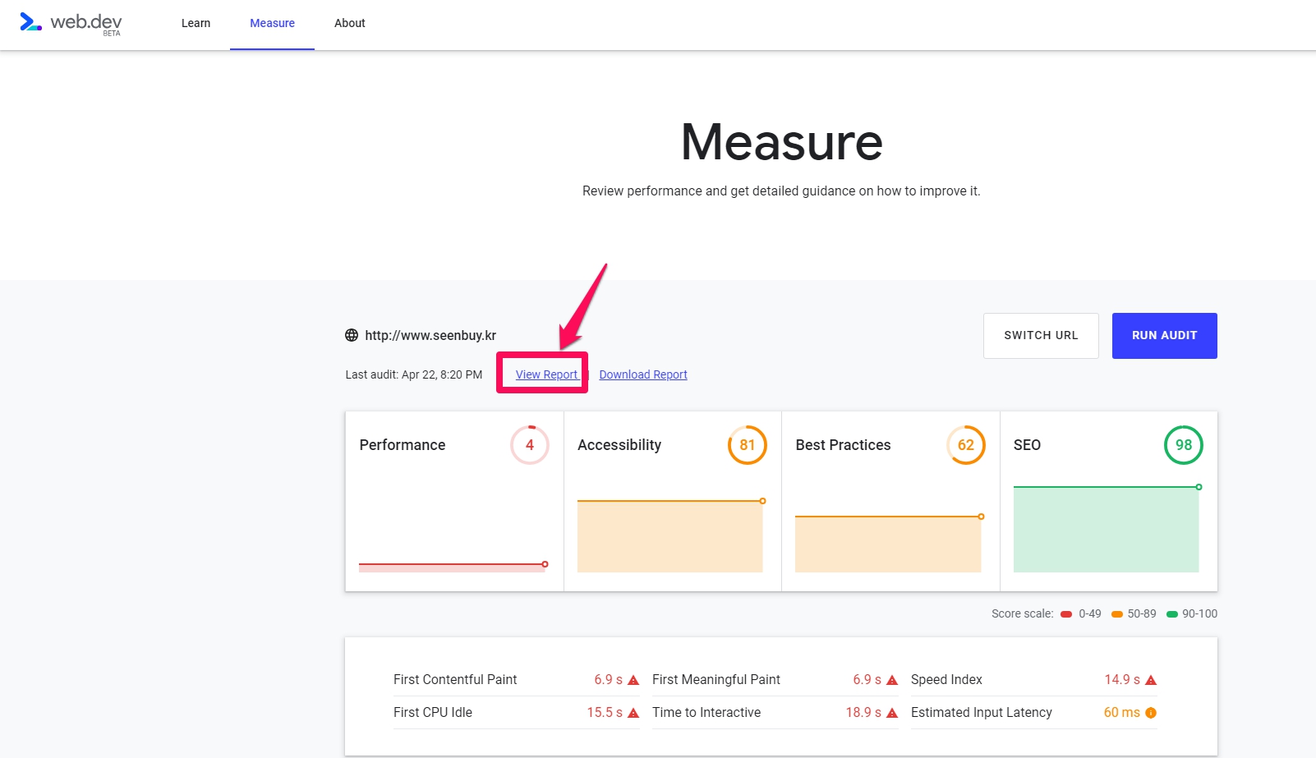
Task: Click the Time to Interactive warning triangle
Action: click(892, 713)
